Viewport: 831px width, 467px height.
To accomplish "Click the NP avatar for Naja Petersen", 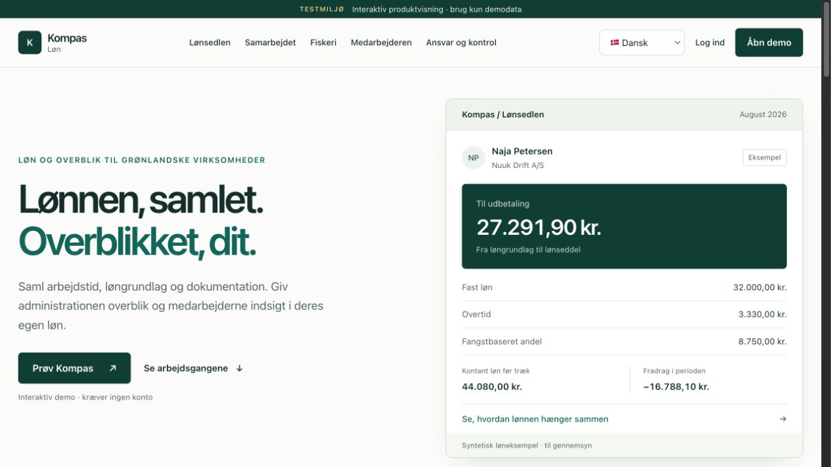I will pyautogui.click(x=473, y=157).
